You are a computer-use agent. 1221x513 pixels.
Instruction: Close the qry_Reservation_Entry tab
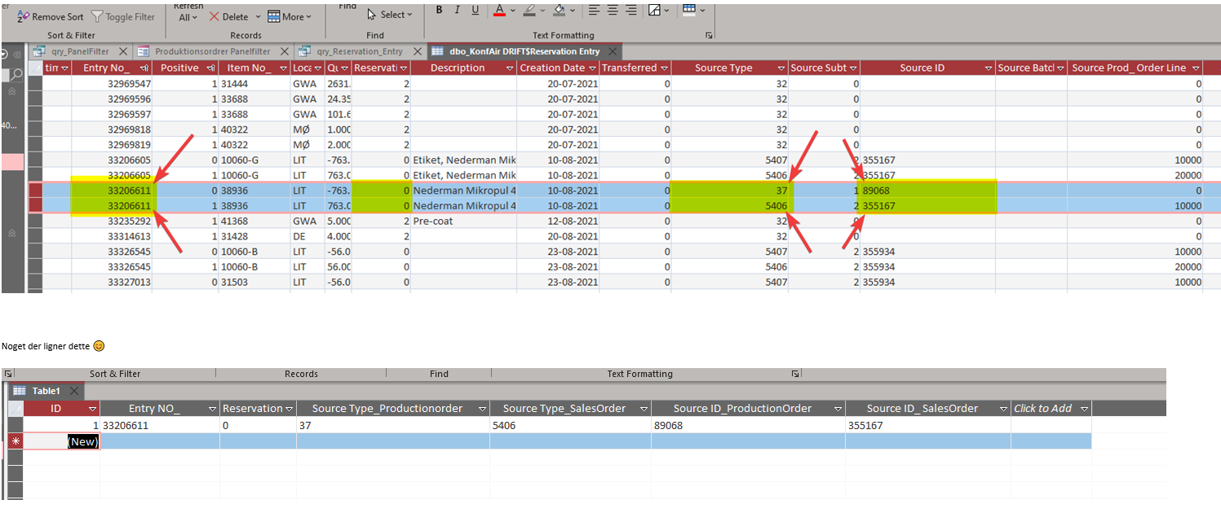[416, 51]
